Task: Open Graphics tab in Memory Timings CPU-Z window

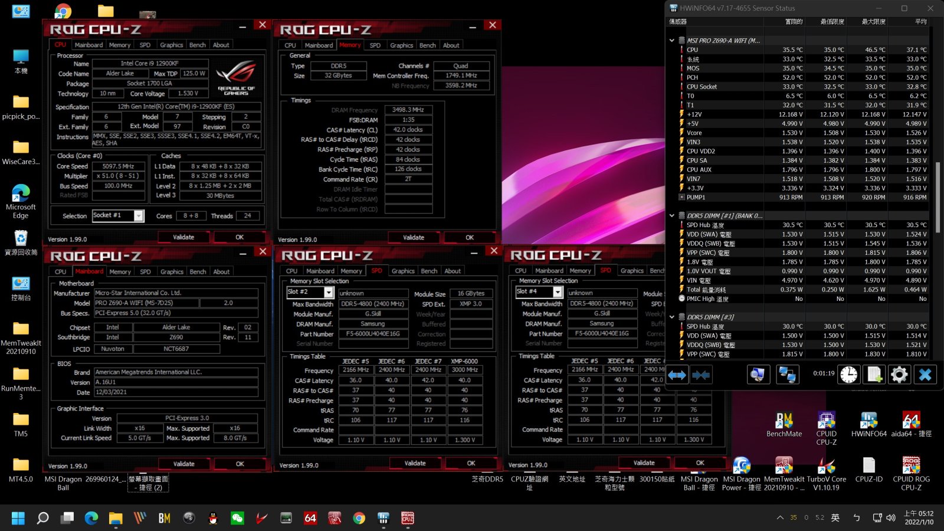Action: (x=402, y=45)
